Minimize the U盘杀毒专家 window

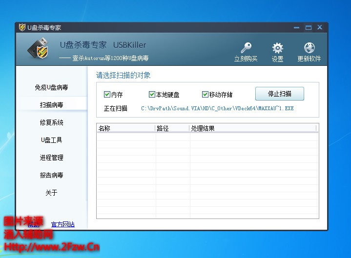click(x=297, y=27)
